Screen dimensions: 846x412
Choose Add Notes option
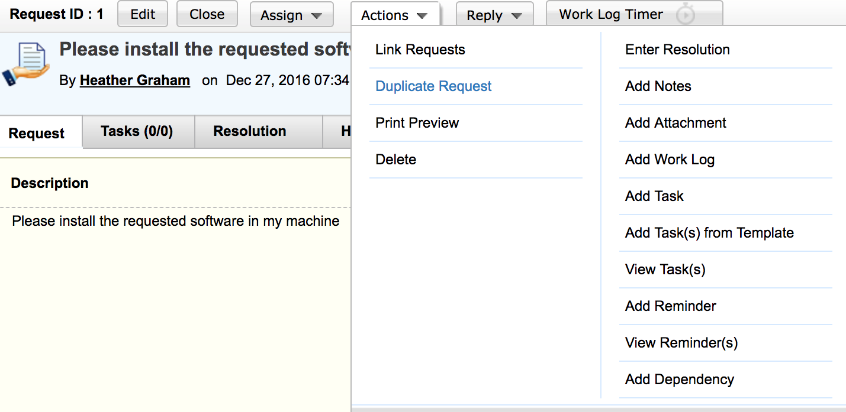tap(658, 86)
